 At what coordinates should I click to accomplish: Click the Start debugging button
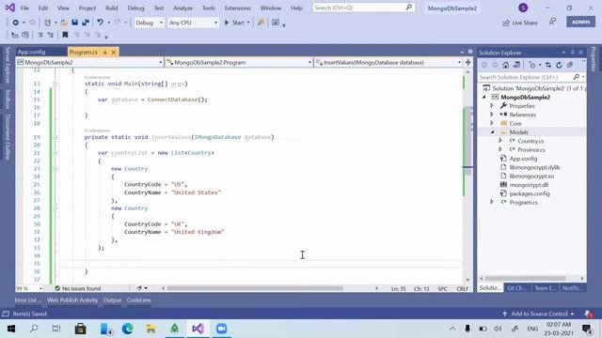click(x=234, y=23)
